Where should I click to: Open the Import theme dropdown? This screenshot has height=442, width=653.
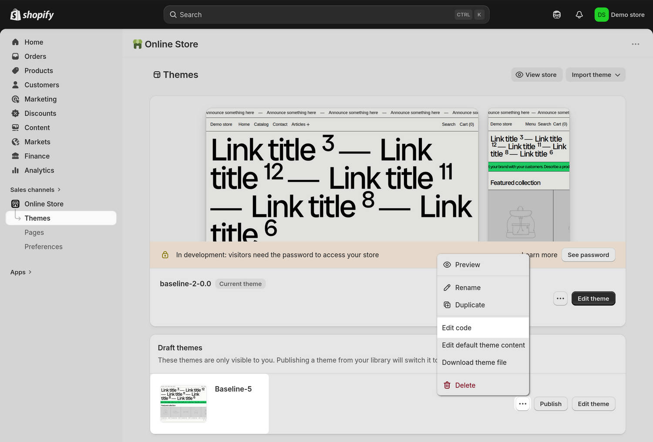[x=596, y=74]
